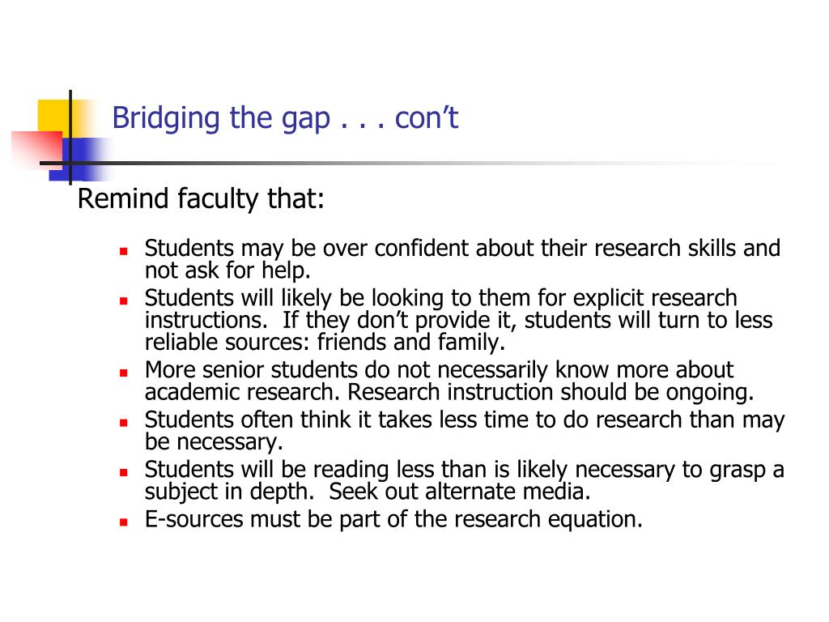
Task: Click the red gradient square decoration
Action: click(37, 150)
